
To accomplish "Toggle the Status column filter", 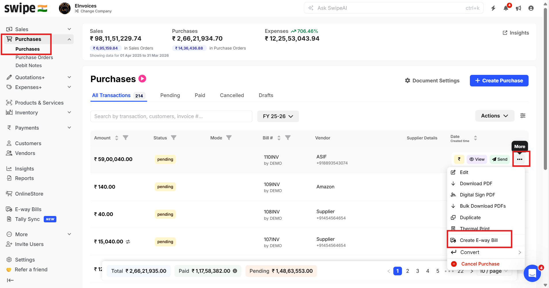I will tap(174, 138).
